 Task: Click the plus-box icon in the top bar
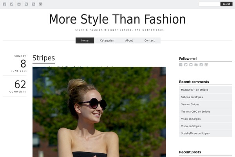tap(19, 4)
